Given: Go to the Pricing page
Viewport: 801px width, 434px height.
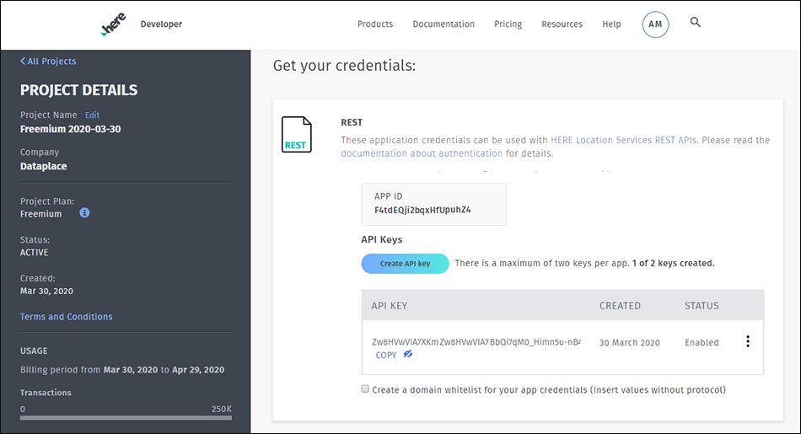Looking at the screenshot, I should [x=508, y=24].
